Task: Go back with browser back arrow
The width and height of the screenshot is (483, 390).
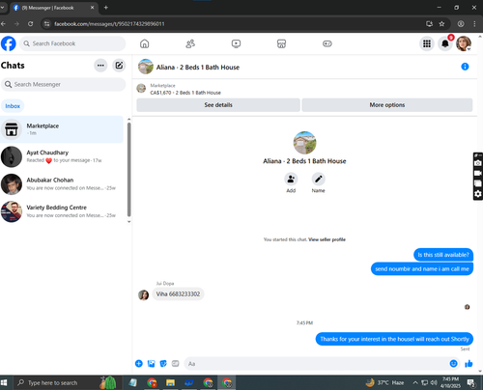Action: [x=3, y=23]
